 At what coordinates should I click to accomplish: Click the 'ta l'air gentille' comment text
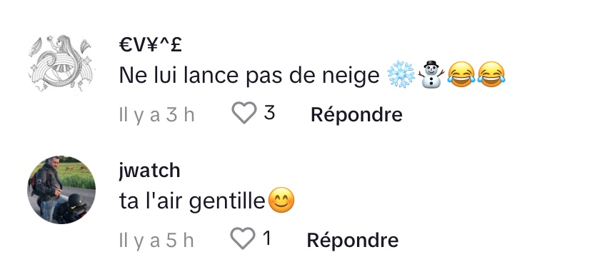pyautogui.click(x=192, y=201)
